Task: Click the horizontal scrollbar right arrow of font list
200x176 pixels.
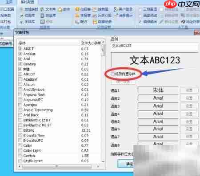Action: pos(98,166)
